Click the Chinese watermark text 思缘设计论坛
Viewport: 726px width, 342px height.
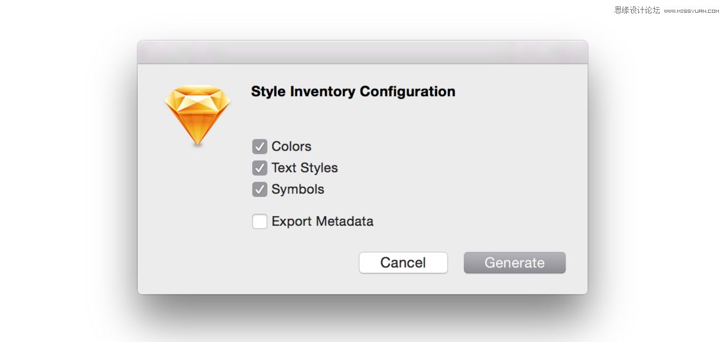click(637, 10)
